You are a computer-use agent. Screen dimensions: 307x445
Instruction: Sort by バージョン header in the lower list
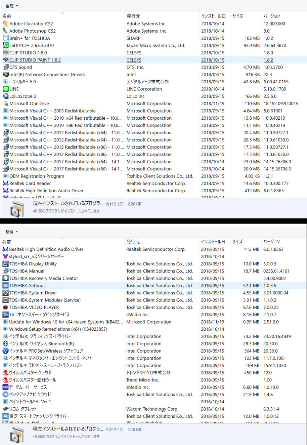271,242
